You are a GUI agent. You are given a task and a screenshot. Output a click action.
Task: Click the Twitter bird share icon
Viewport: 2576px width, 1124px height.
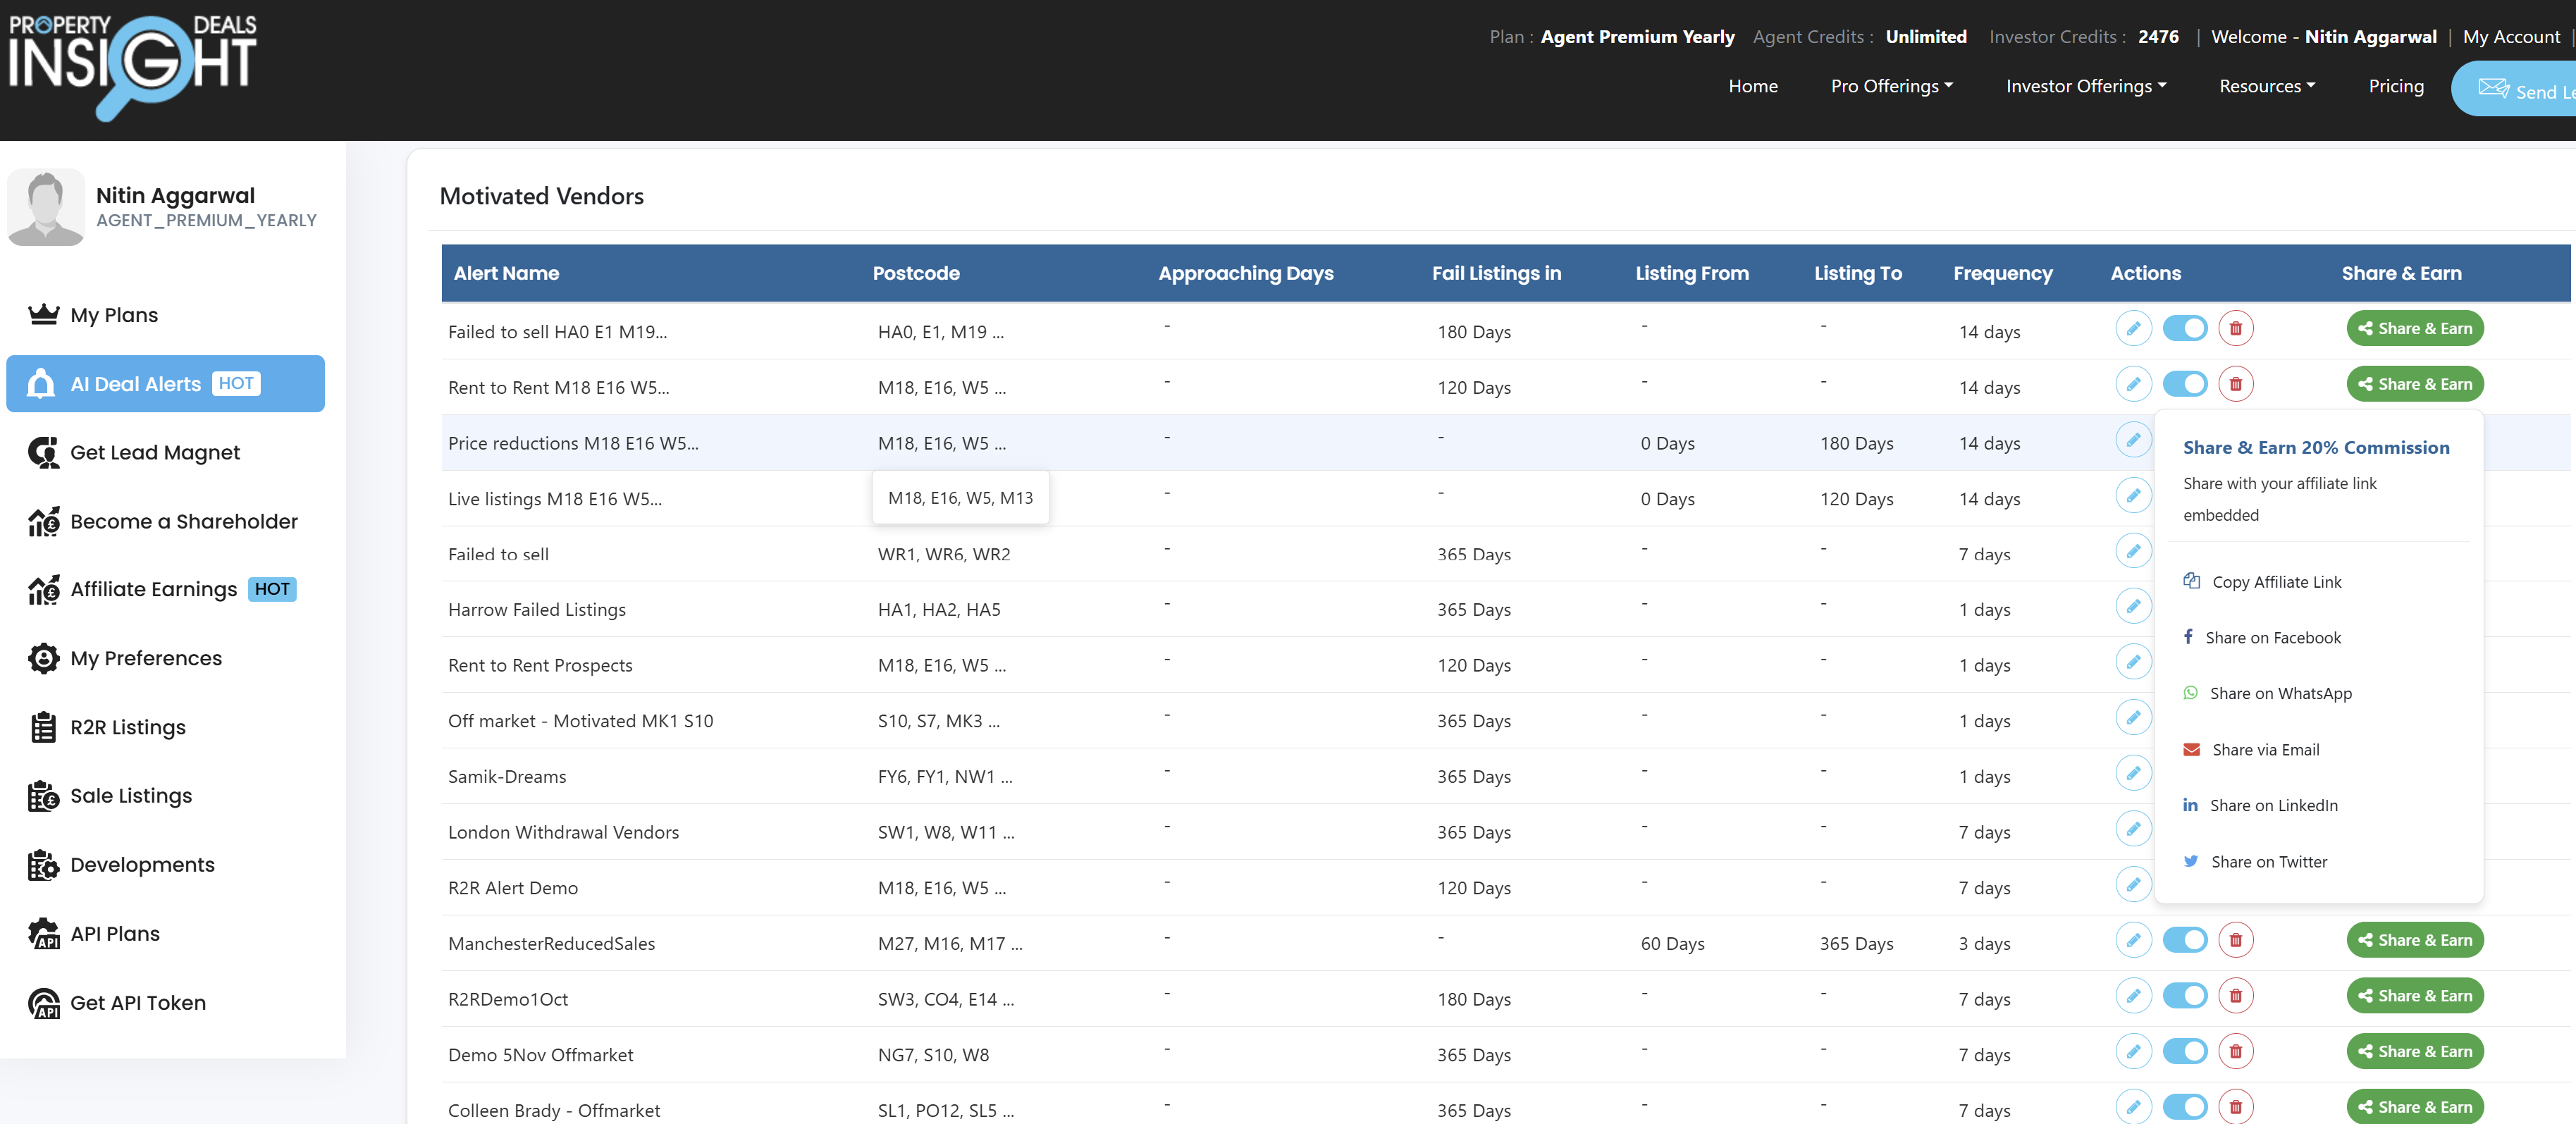coord(2190,861)
